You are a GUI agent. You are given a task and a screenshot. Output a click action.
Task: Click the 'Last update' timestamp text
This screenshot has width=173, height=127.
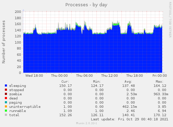pos(129,119)
